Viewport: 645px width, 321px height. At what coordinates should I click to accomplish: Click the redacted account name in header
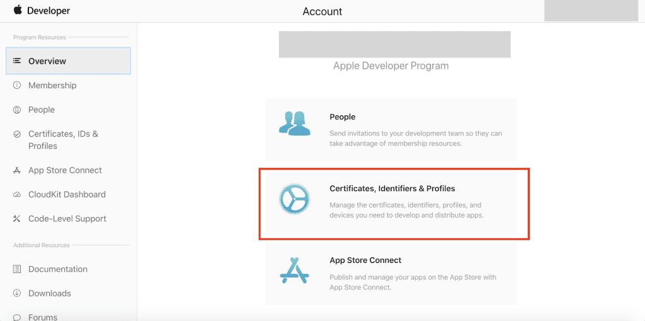[591, 11]
